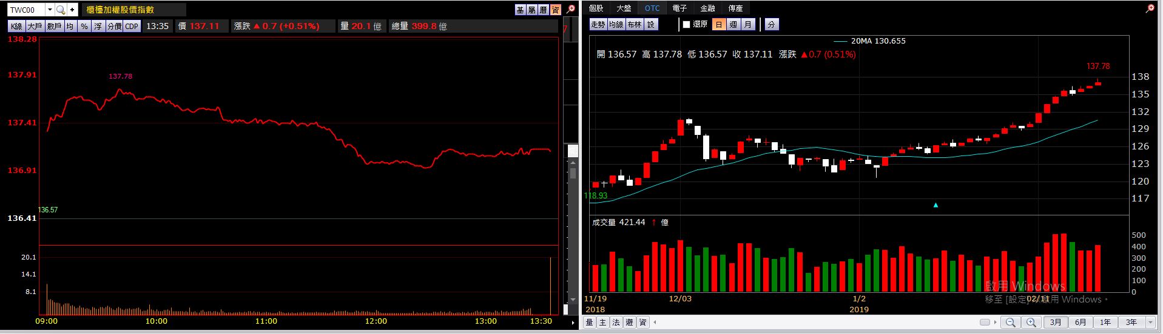Click the 量 volume icon in bottom toolbar
Image resolution: width=1163 pixels, height=334 pixels.
point(589,323)
